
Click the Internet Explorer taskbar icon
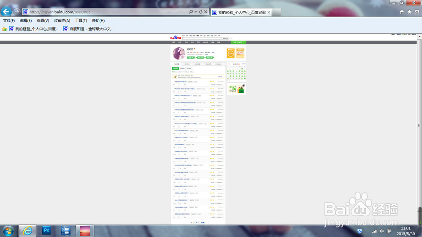tap(27, 231)
